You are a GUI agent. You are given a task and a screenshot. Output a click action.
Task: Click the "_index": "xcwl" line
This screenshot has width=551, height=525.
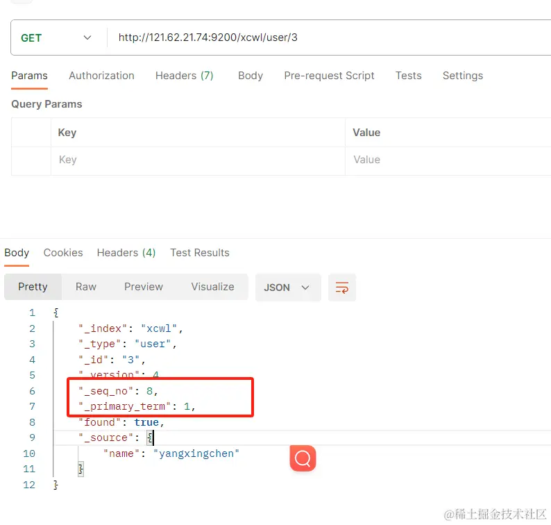pyautogui.click(x=130, y=328)
